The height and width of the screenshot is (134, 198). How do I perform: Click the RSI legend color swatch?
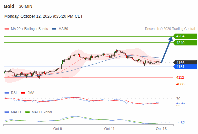[7, 93]
